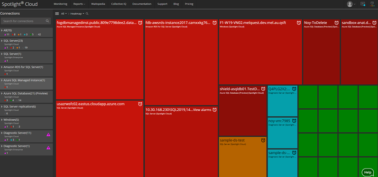Screen dimensions: 378x177
Task: Click alarm clock icon on sandbox-anat tile
Action: click(x=374, y=23)
